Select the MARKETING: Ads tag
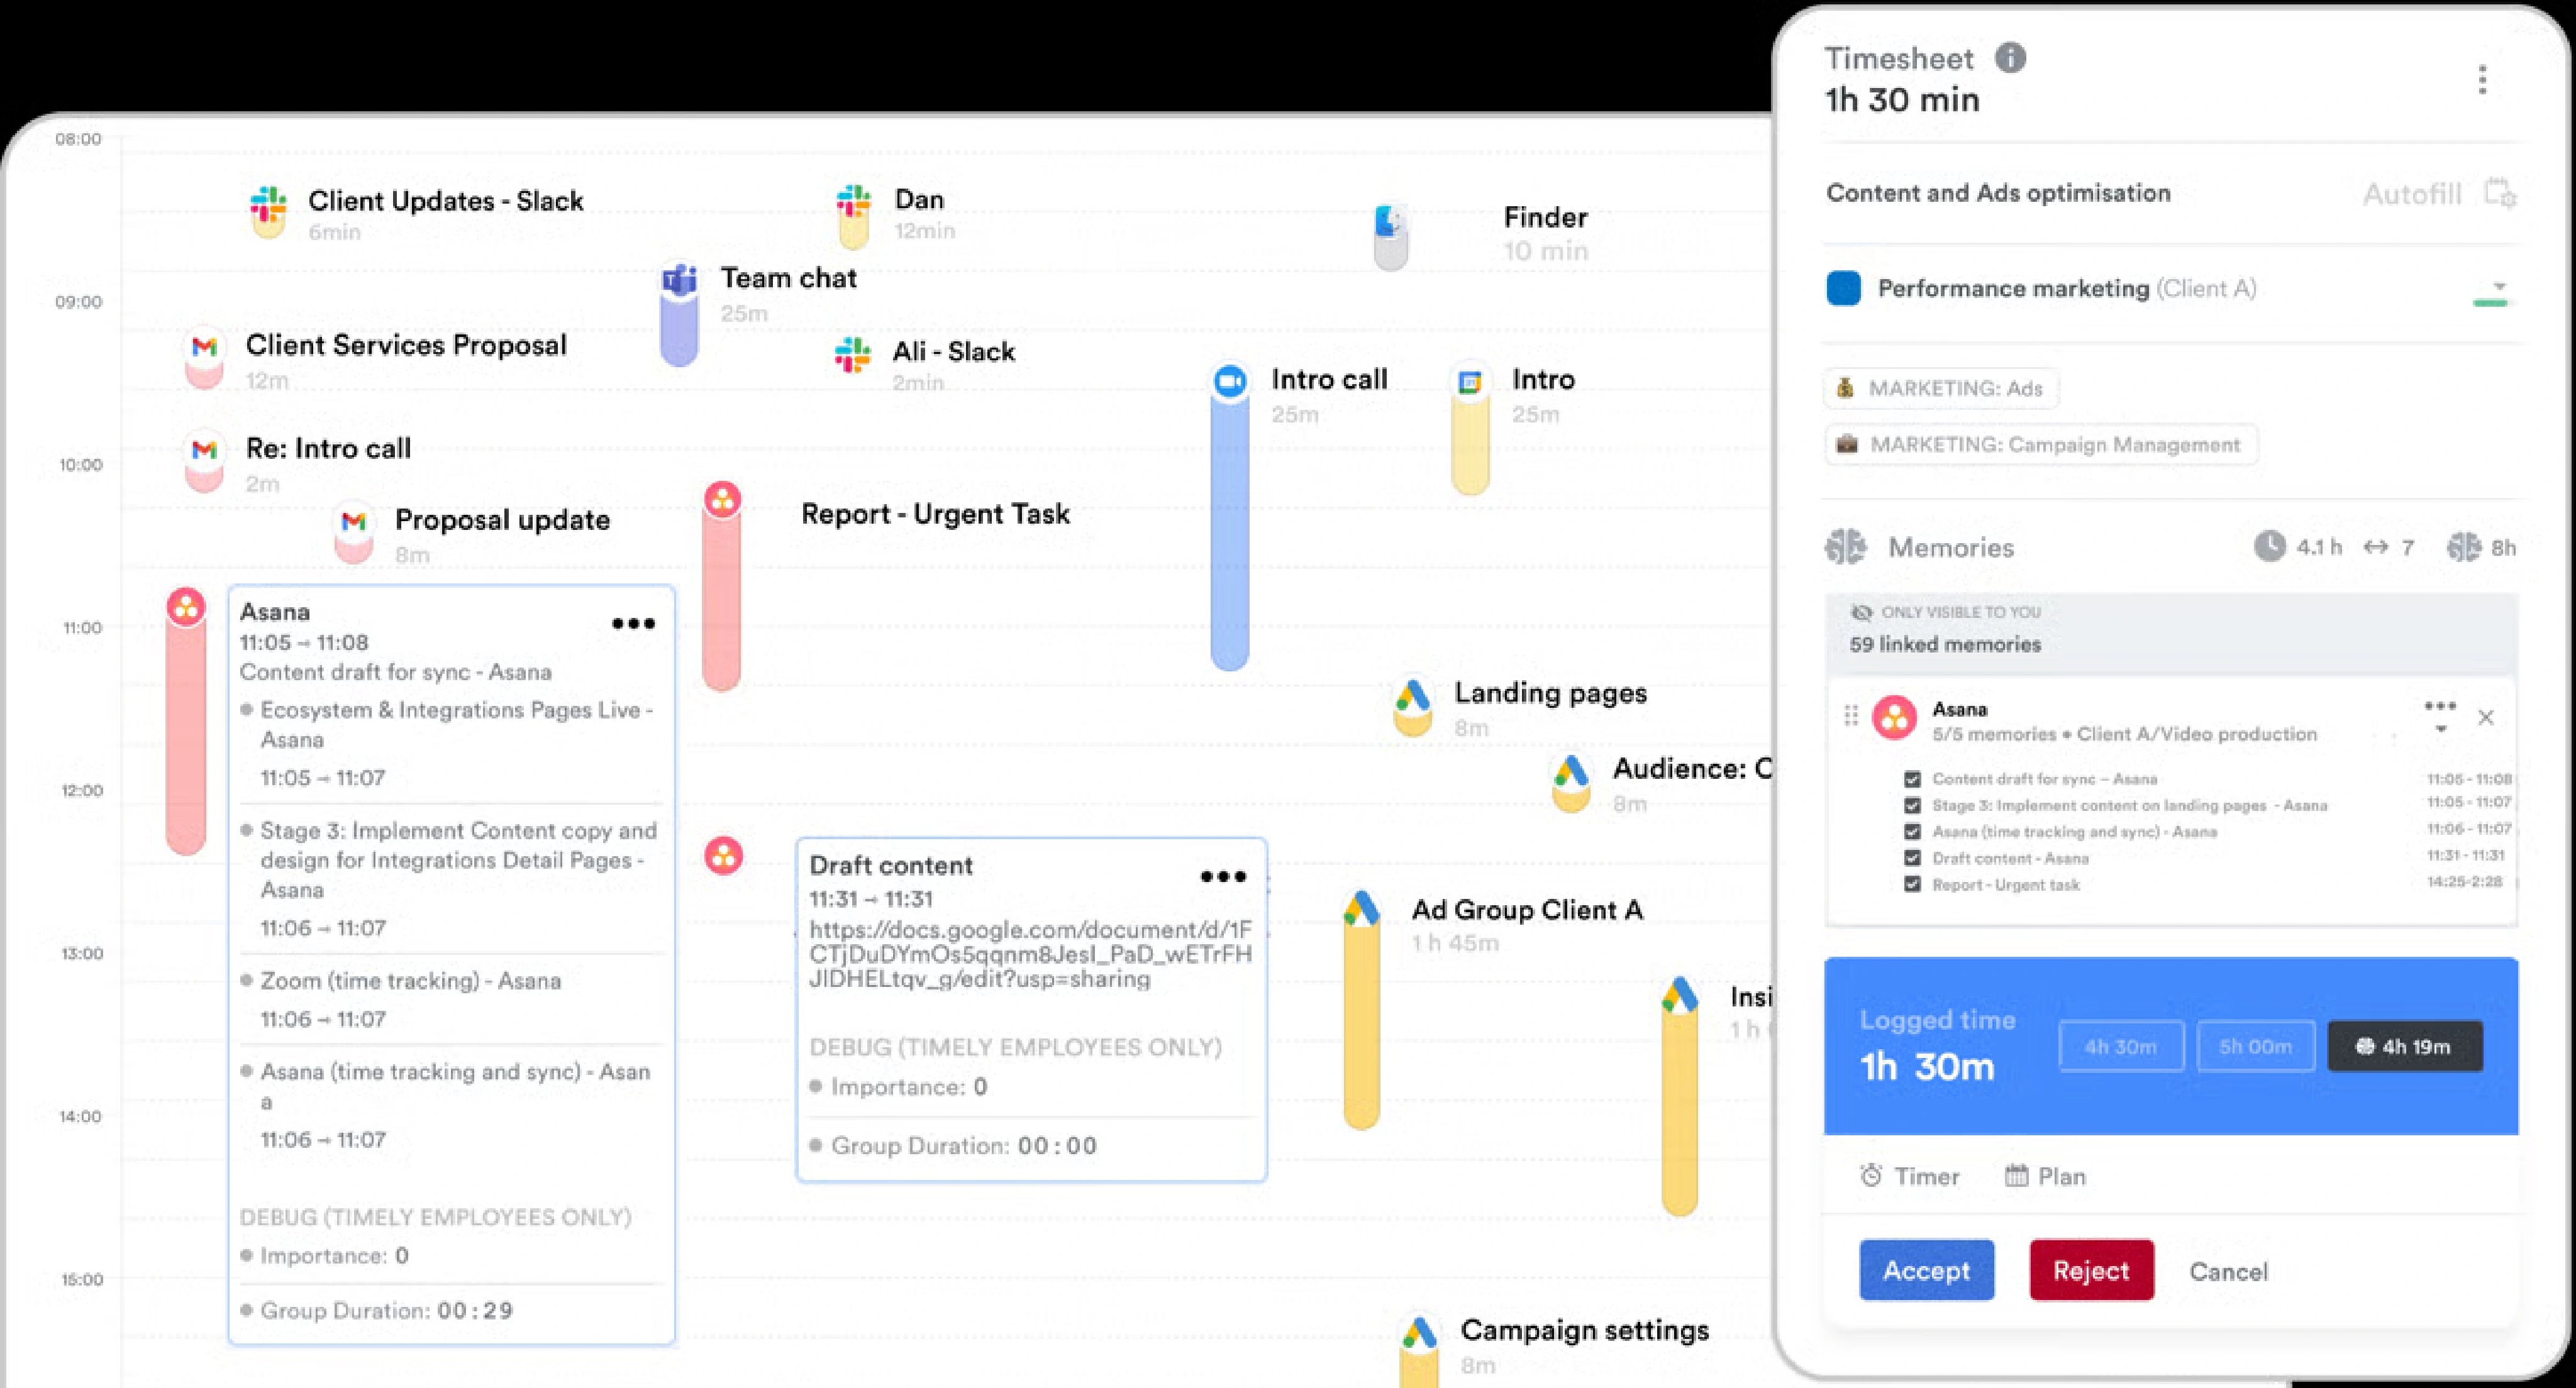Screen dimensions: 2576x1388 (x=1941, y=388)
